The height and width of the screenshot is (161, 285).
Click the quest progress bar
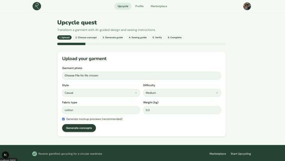pos(141,44)
